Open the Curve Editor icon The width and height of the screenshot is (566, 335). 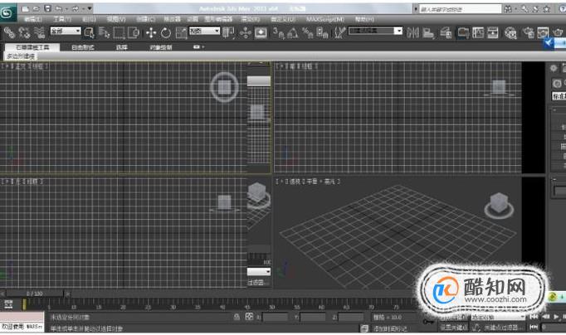coord(478,33)
